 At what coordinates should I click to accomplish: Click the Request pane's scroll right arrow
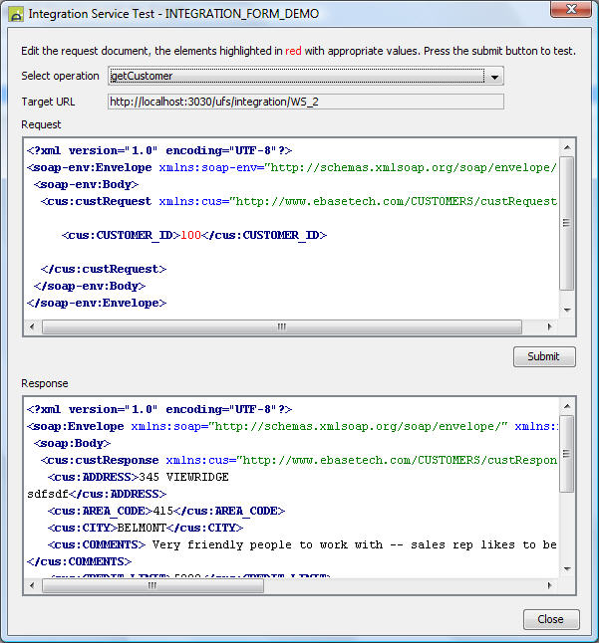551,326
